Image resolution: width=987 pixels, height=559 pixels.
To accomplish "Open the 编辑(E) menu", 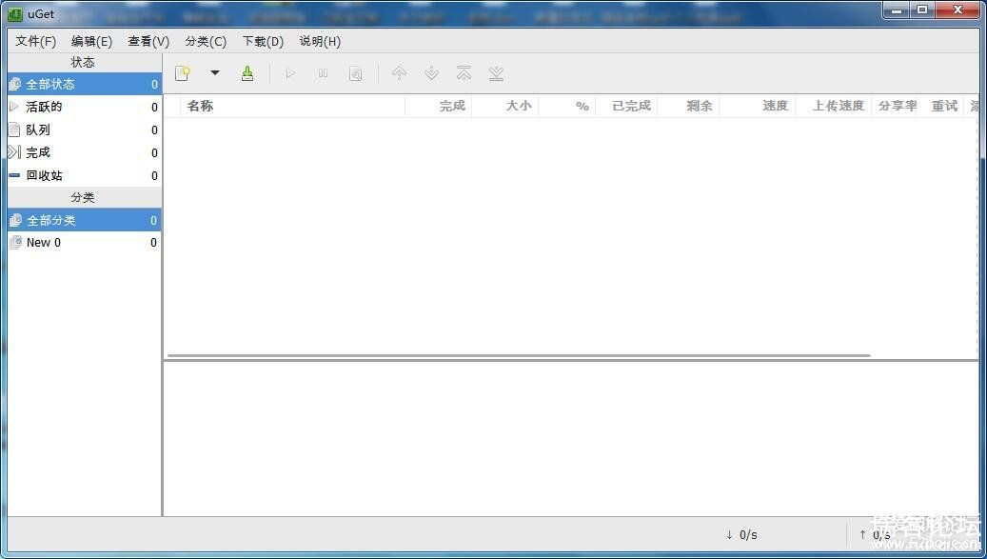I will tap(92, 42).
